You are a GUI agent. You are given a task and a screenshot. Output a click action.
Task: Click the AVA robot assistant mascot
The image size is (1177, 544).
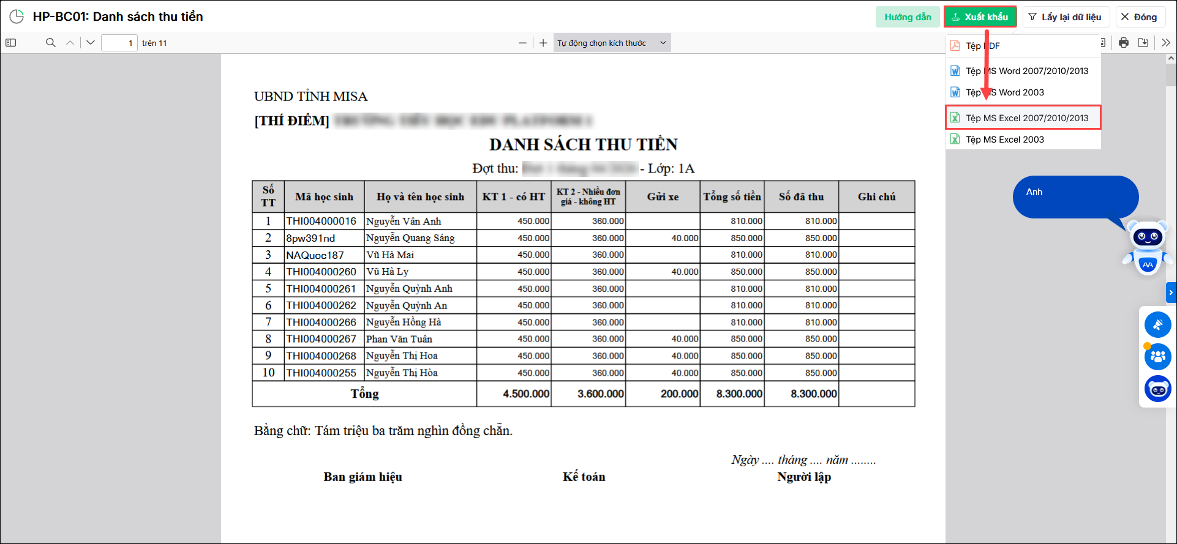point(1148,247)
